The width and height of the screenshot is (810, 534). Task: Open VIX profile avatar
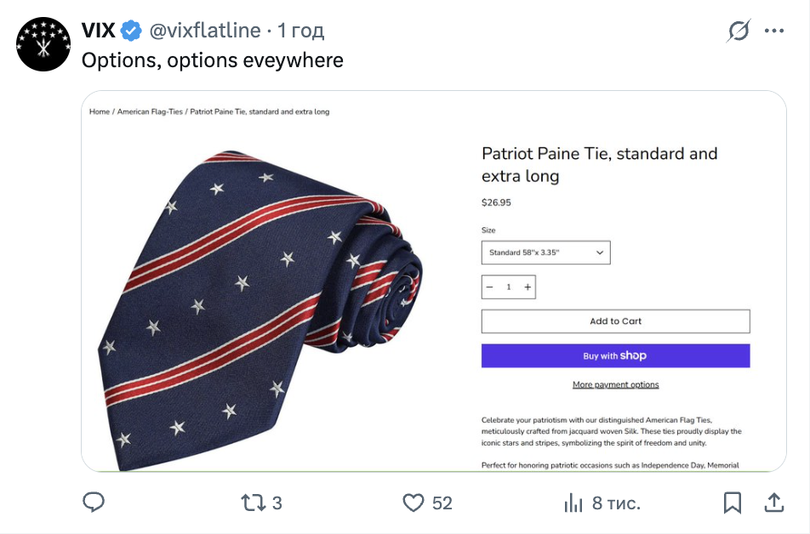pyautogui.click(x=43, y=44)
